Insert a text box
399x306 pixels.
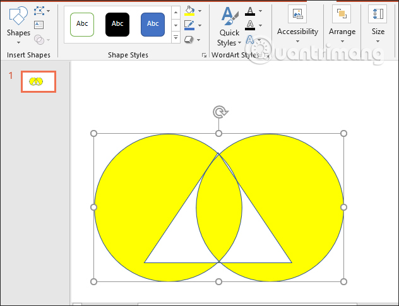39,25
